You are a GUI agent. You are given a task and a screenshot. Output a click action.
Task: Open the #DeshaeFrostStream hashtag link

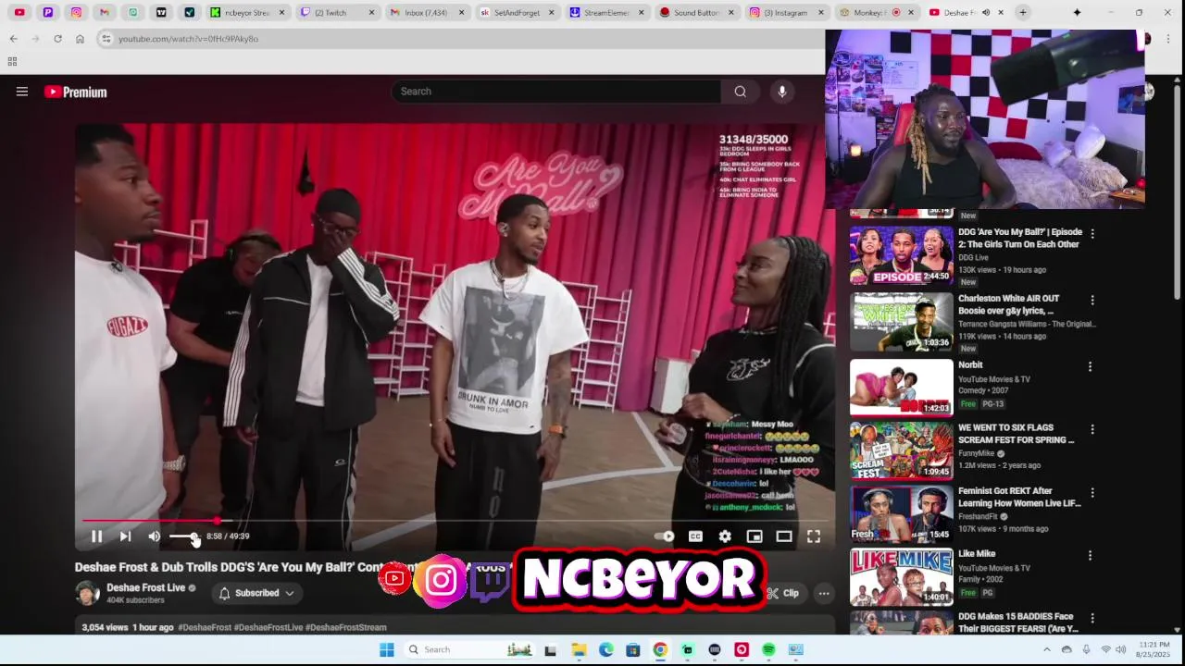pos(345,627)
